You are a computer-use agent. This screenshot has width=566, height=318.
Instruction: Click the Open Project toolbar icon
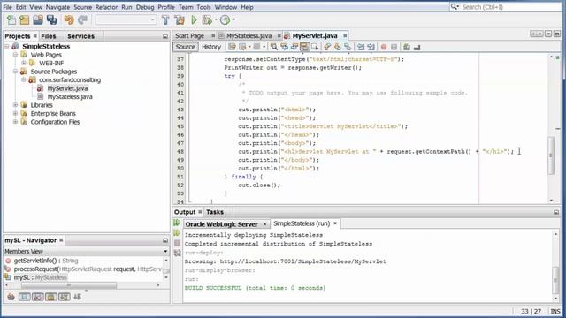tap(38, 19)
